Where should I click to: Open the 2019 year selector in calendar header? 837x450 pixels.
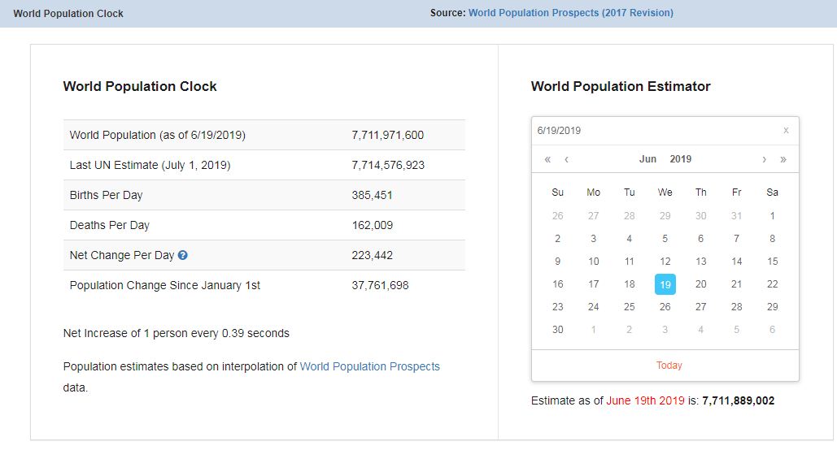click(x=681, y=159)
